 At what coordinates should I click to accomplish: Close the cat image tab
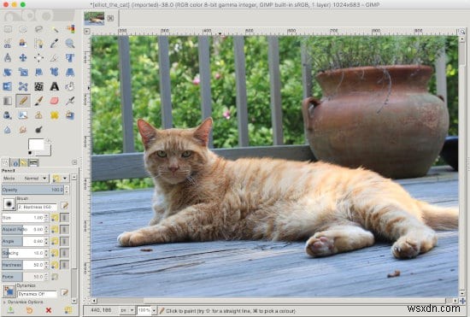pos(110,18)
